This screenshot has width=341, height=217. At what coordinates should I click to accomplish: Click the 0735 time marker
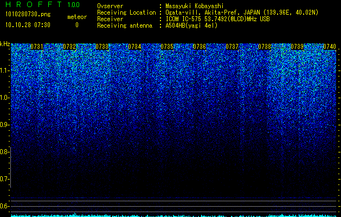(x=167, y=47)
